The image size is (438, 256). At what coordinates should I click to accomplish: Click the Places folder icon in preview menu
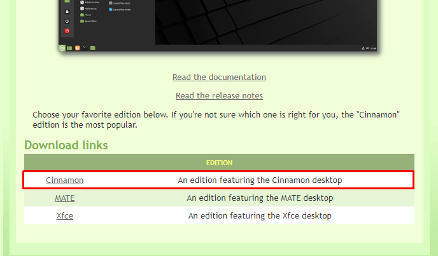pyautogui.click(x=82, y=15)
